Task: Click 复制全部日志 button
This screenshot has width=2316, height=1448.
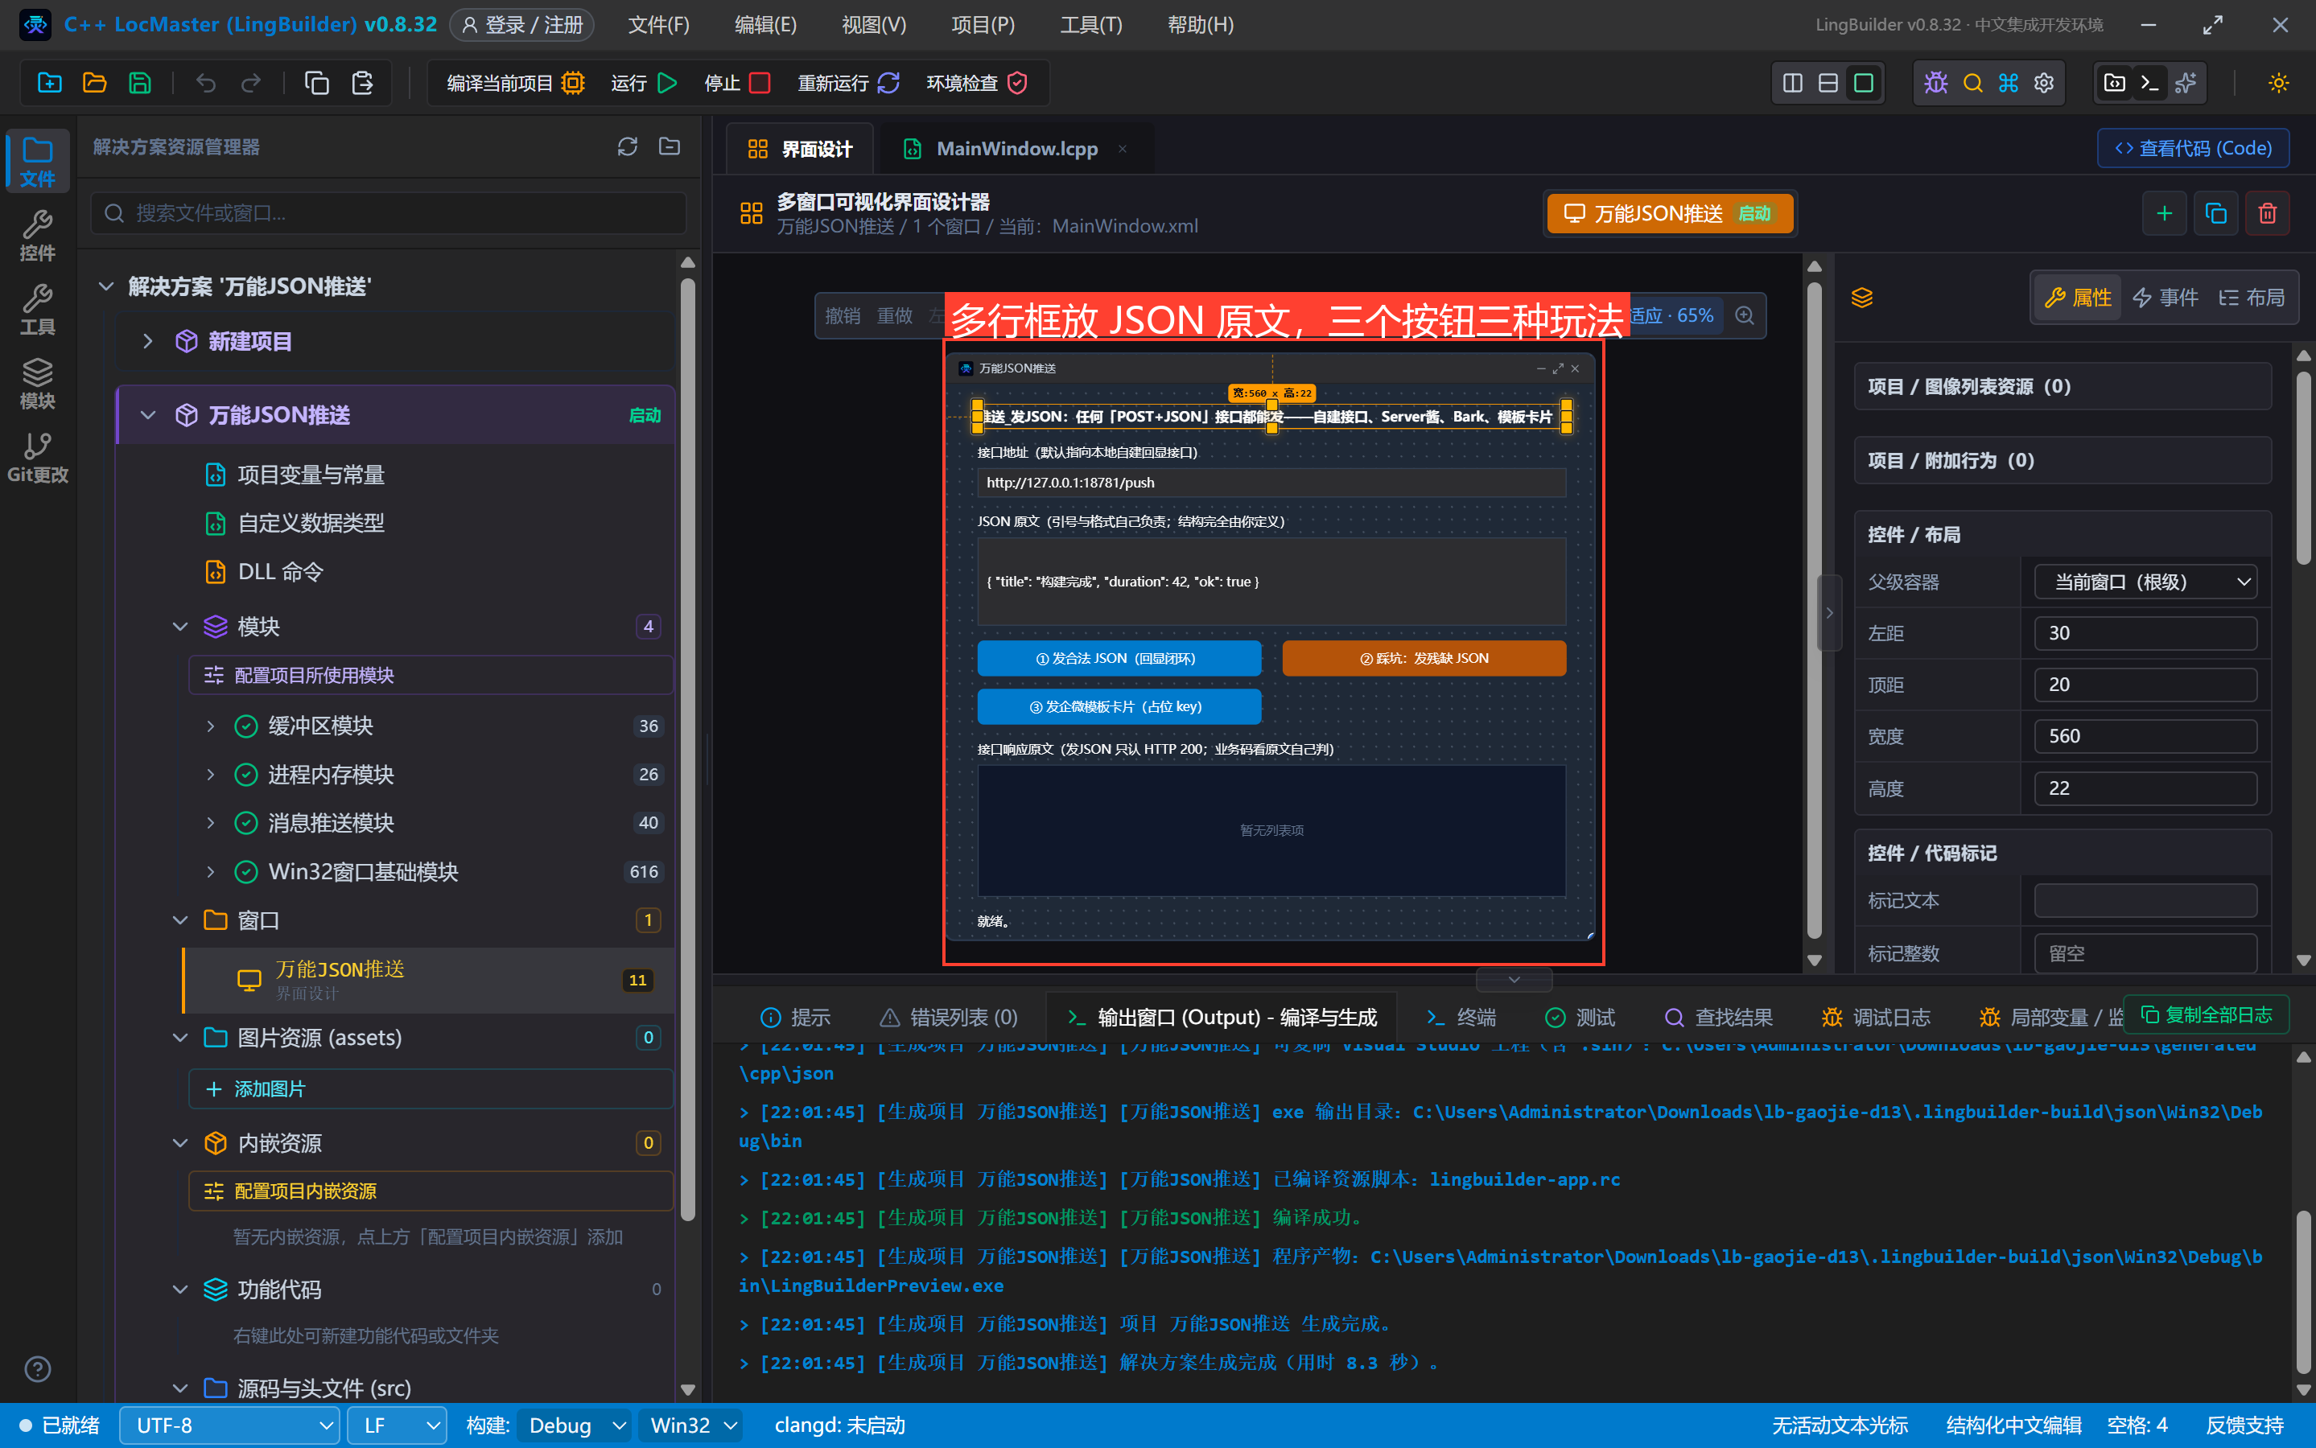Action: [2206, 1014]
